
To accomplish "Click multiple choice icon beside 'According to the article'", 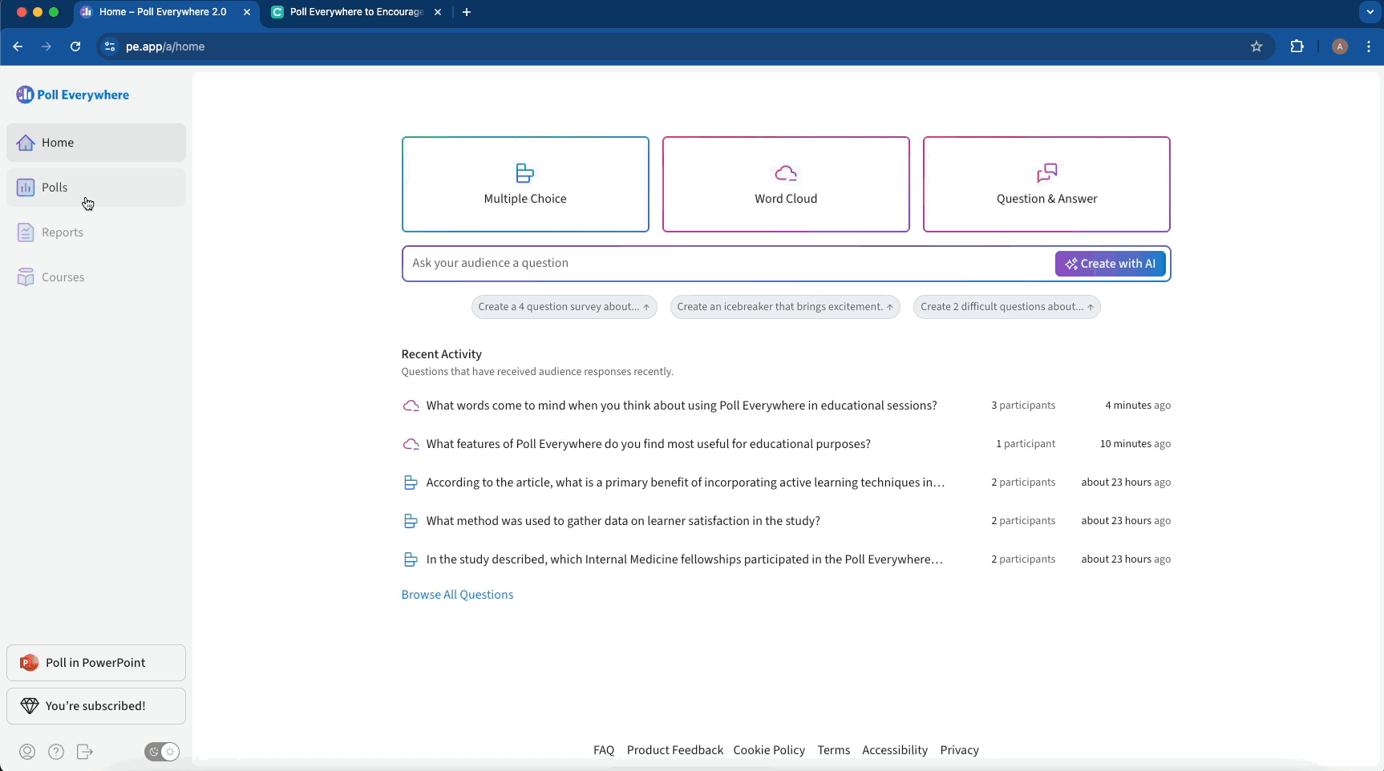I will click(x=411, y=482).
